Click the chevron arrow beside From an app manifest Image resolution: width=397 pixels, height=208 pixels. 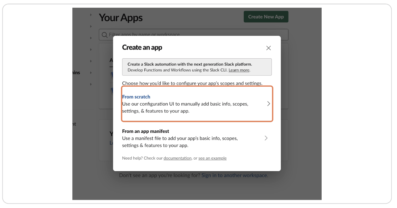coord(266,138)
